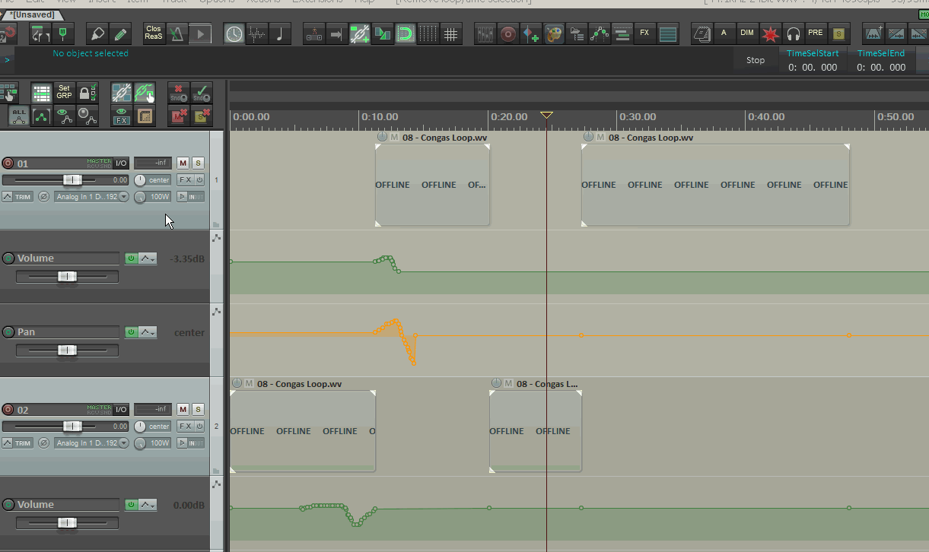Toggle the bypass button on the Pan envelope

click(131, 332)
